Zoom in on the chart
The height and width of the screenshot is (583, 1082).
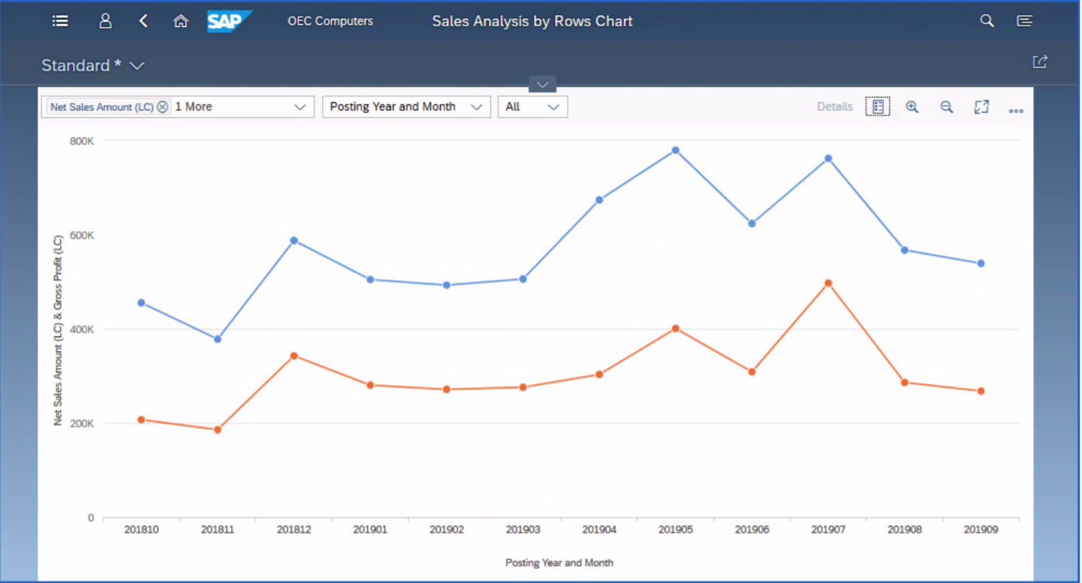pyautogui.click(x=912, y=107)
